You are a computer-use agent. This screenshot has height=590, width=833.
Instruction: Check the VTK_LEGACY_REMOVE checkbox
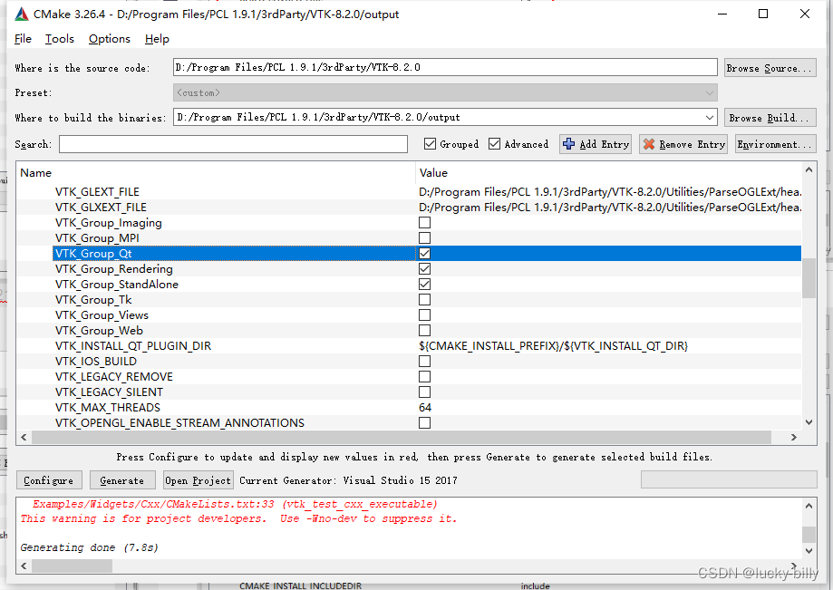pos(424,376)
